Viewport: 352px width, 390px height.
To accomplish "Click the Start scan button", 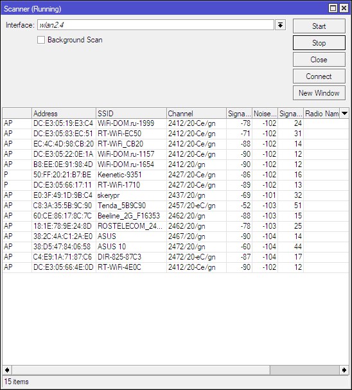I will click(x=319, y=26).
